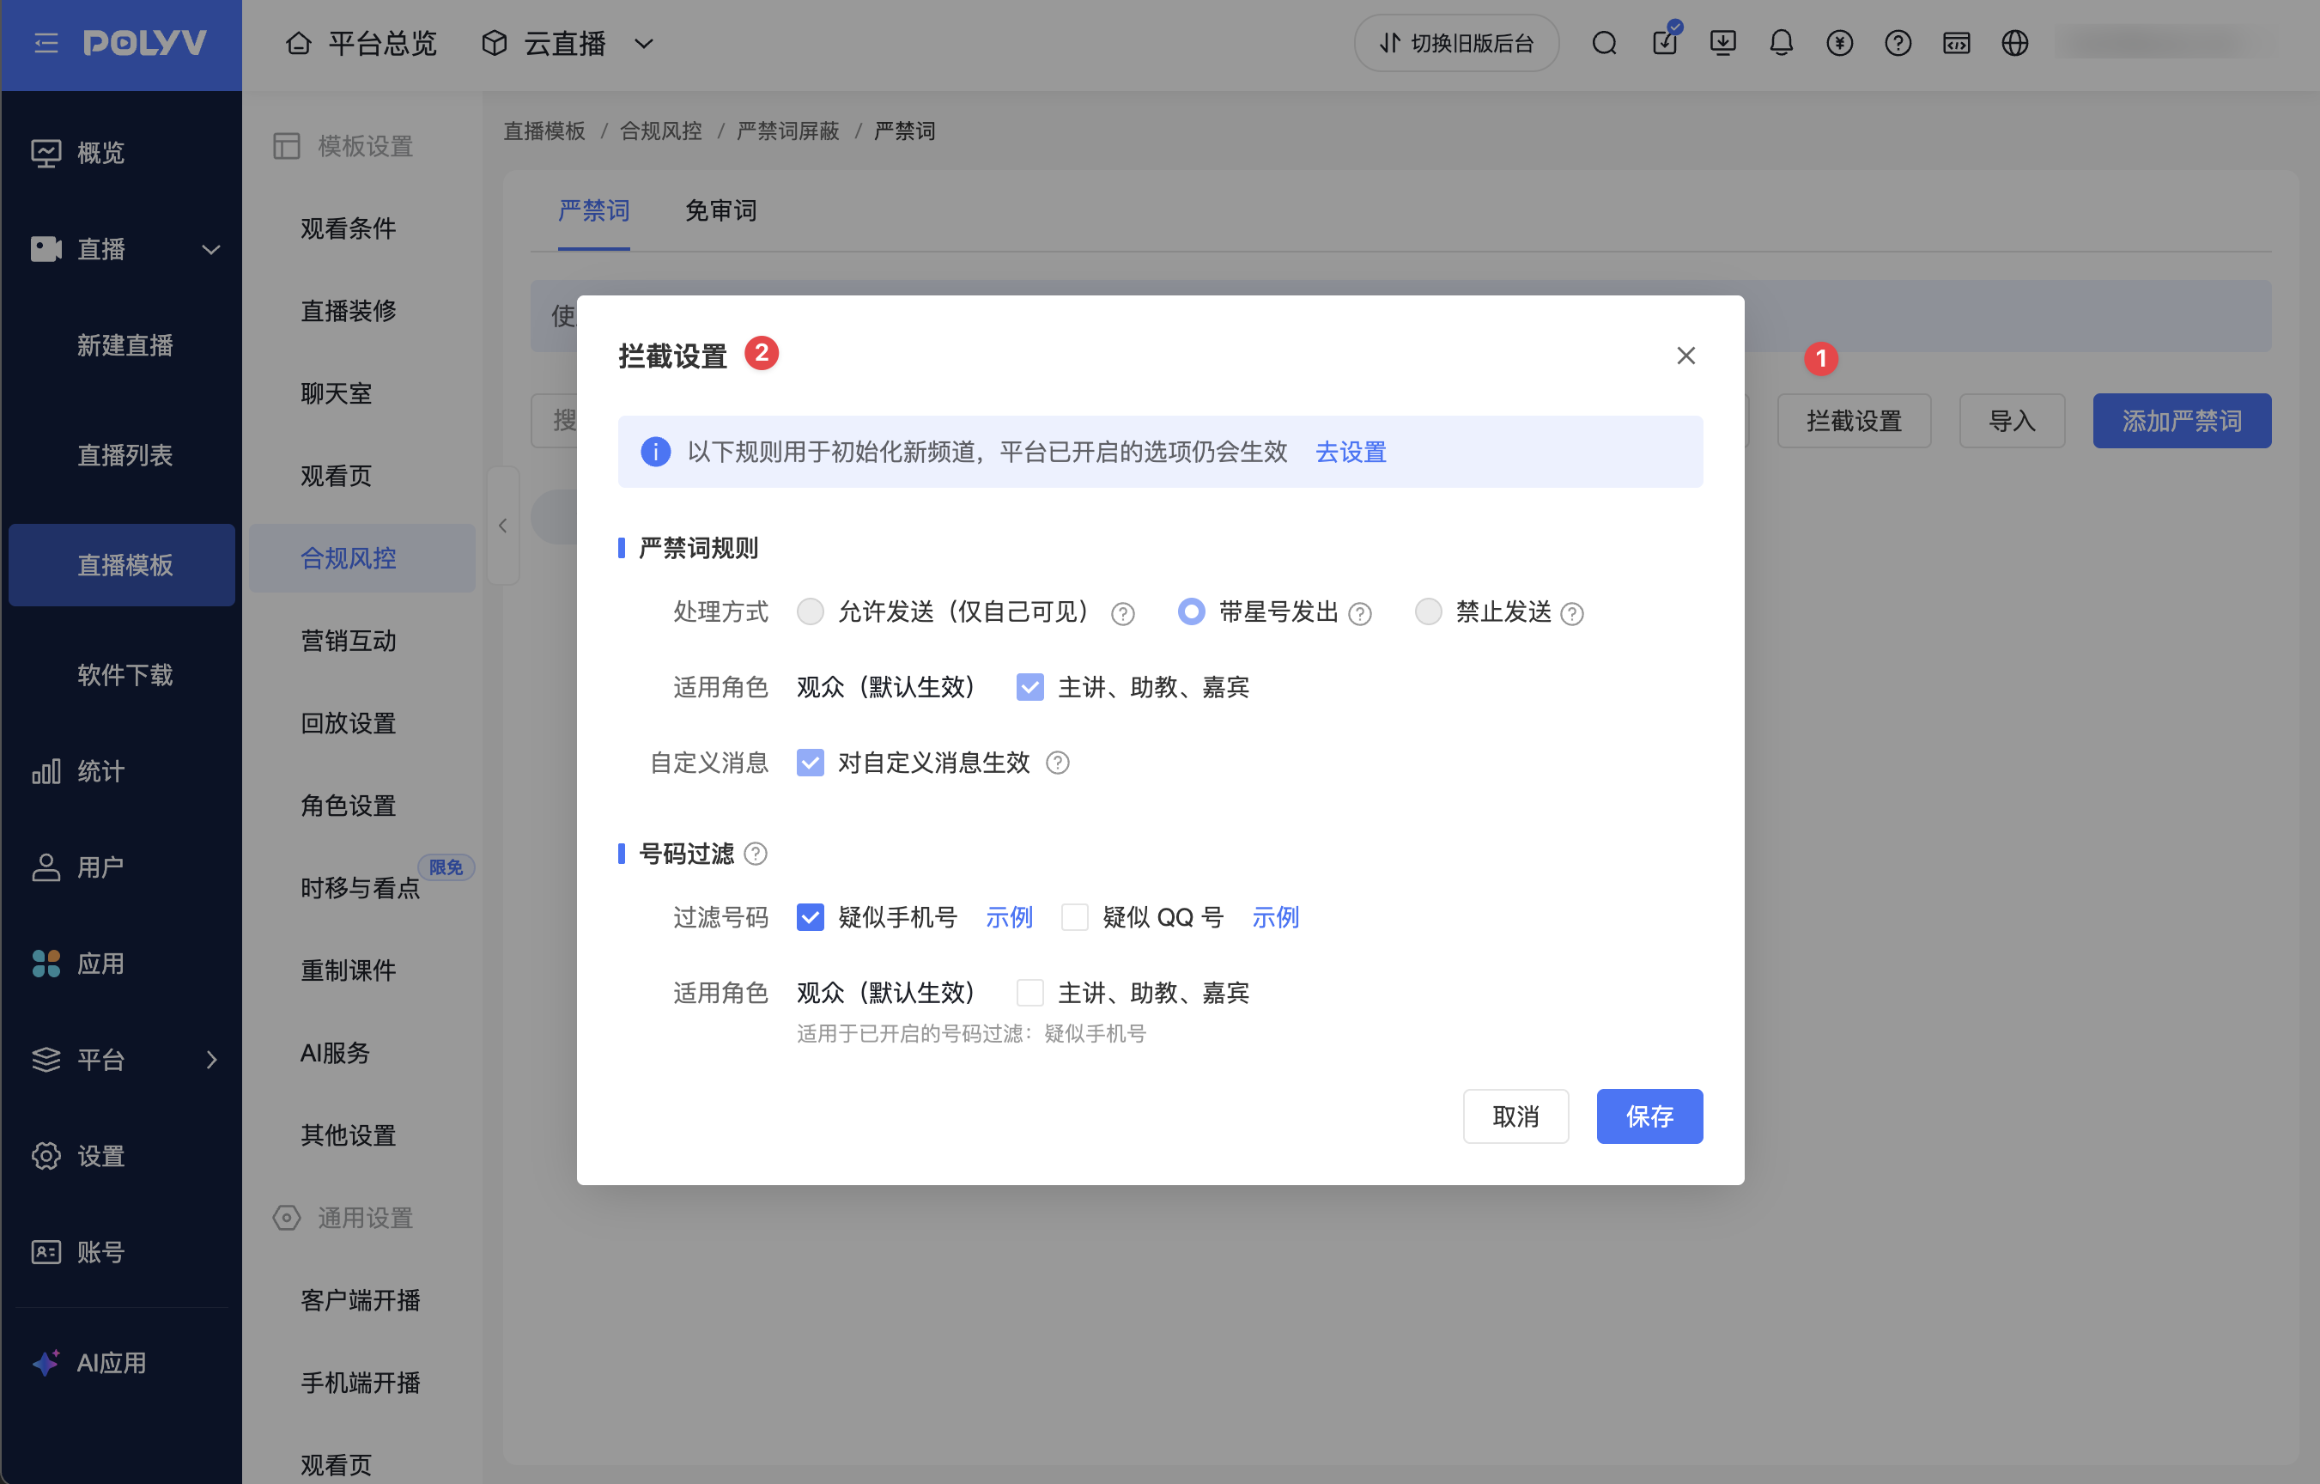
Task: Select 禁止发送 radio option
Action: [x=1428, y=612]
